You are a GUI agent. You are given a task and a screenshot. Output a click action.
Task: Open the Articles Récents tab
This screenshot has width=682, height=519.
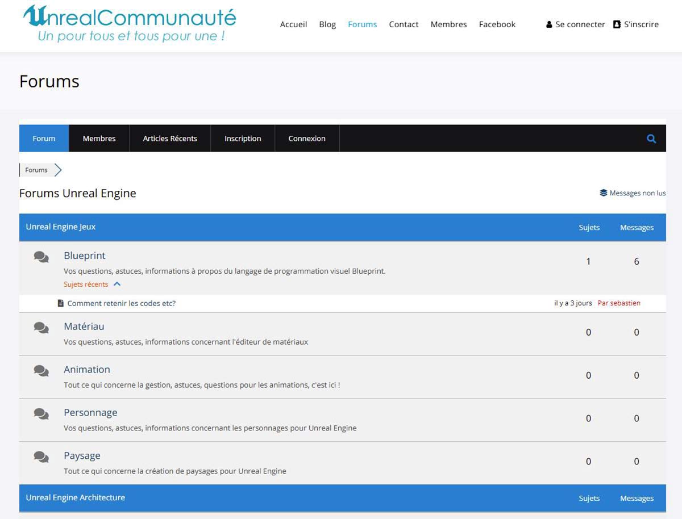point(170,139)
